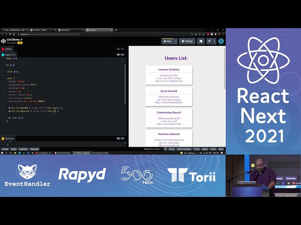The height and width of the screenshot is (225, 301).
Task: Zoom page via magnifier icon in address bar
Action: coord(192,34)
